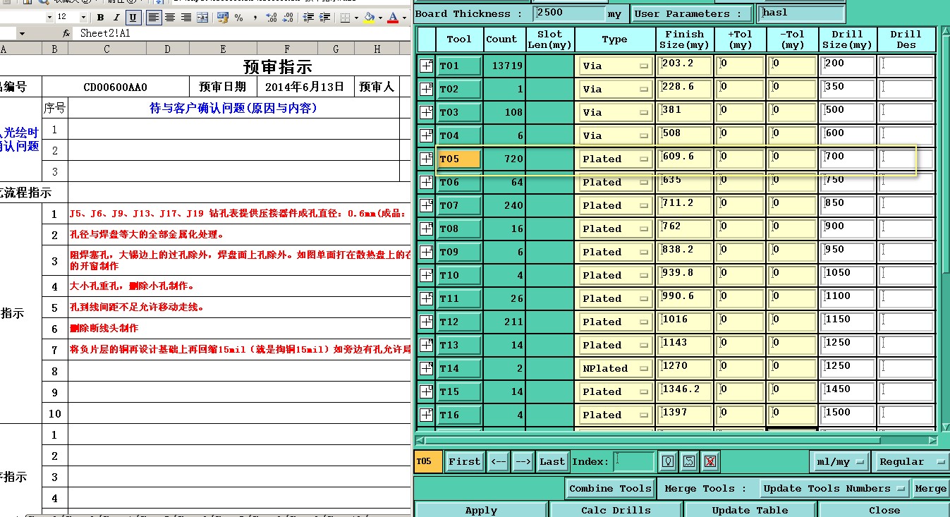Apply the yellow fill color bucket
This screenshot has height=517, width=950.
click(369, 18)
